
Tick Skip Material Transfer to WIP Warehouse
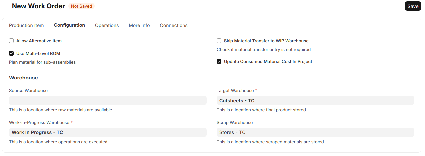(219, 41)
